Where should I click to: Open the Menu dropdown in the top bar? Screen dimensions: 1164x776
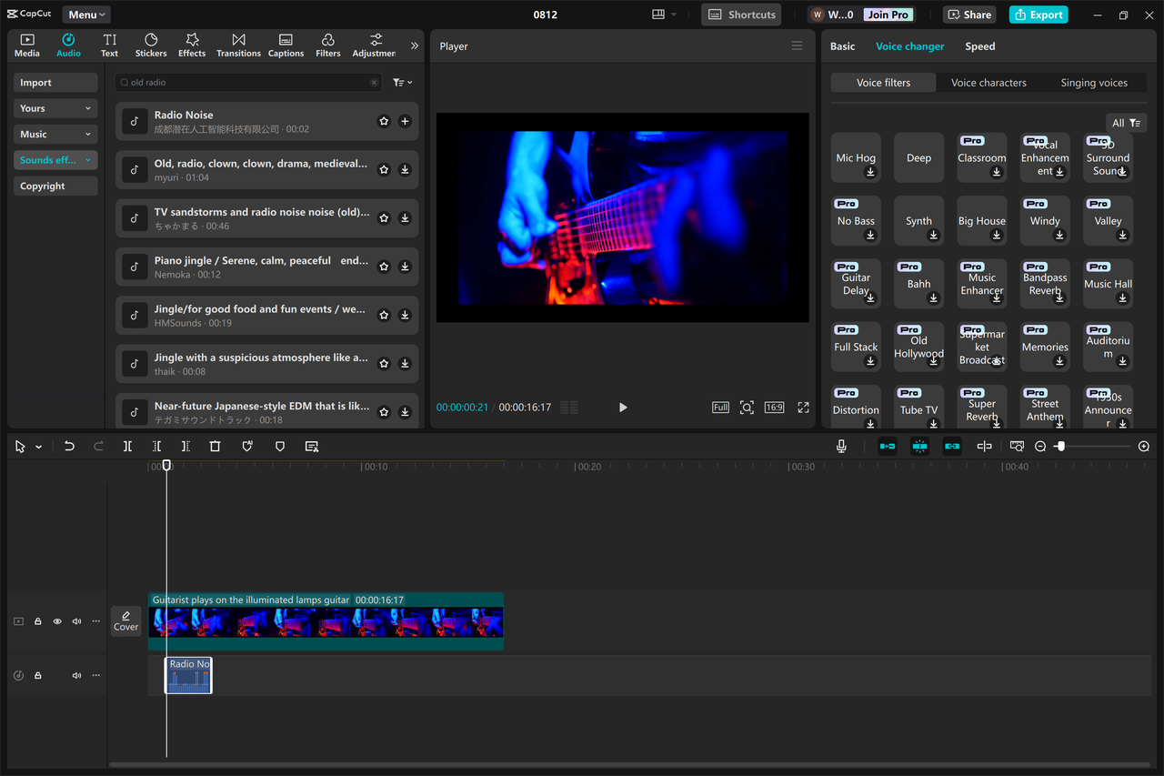pos(85,14)
